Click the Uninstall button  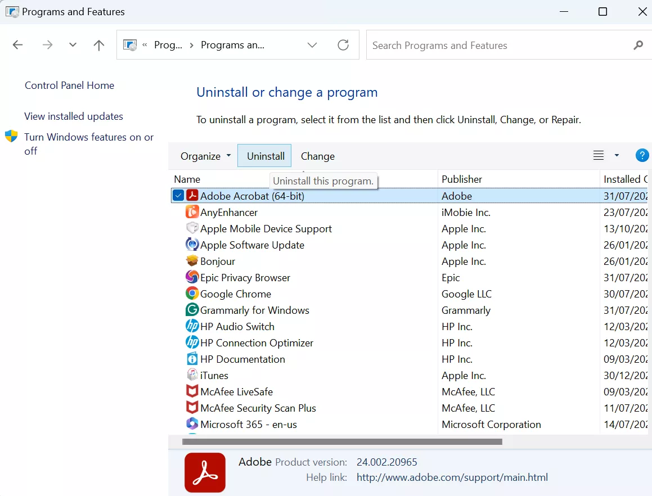pos(264,156)
